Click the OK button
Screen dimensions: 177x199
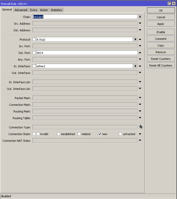tap(161, 11)
